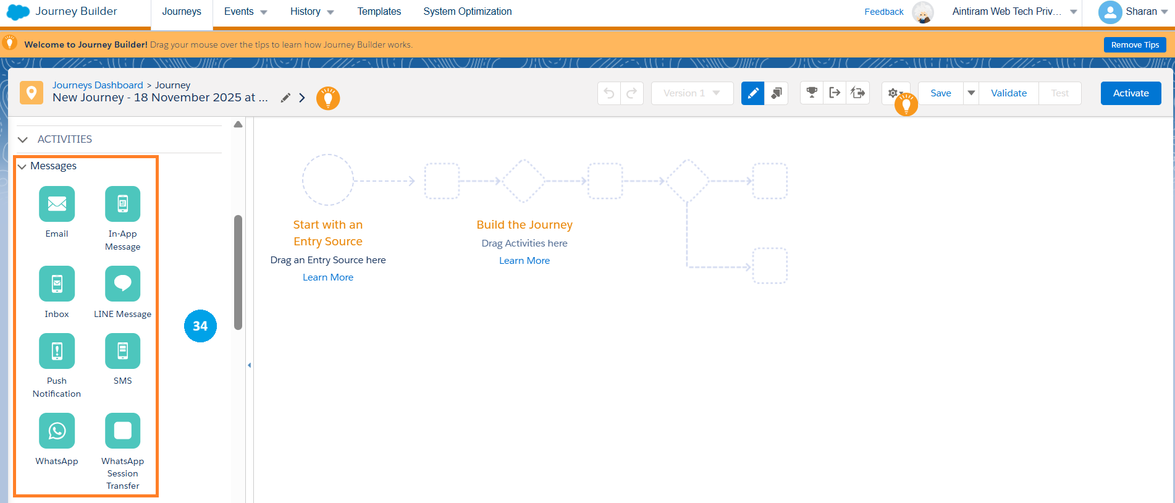
Task: Toggle multi-select copy mode
Action: 776,93
